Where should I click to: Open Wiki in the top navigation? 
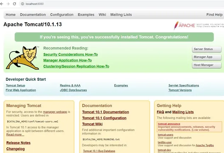[x=102, y=15]
